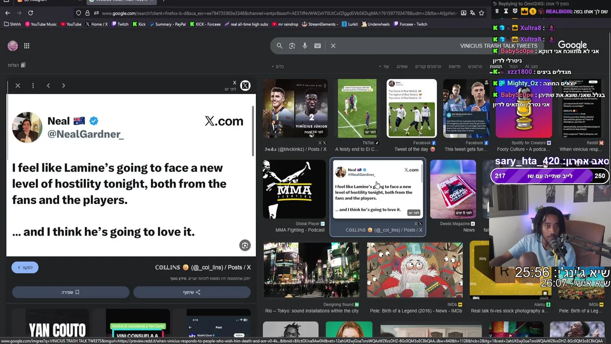Screen dimensions: 611x344
Task: Go to previous image in preview
Action: (x=48, y=86)
